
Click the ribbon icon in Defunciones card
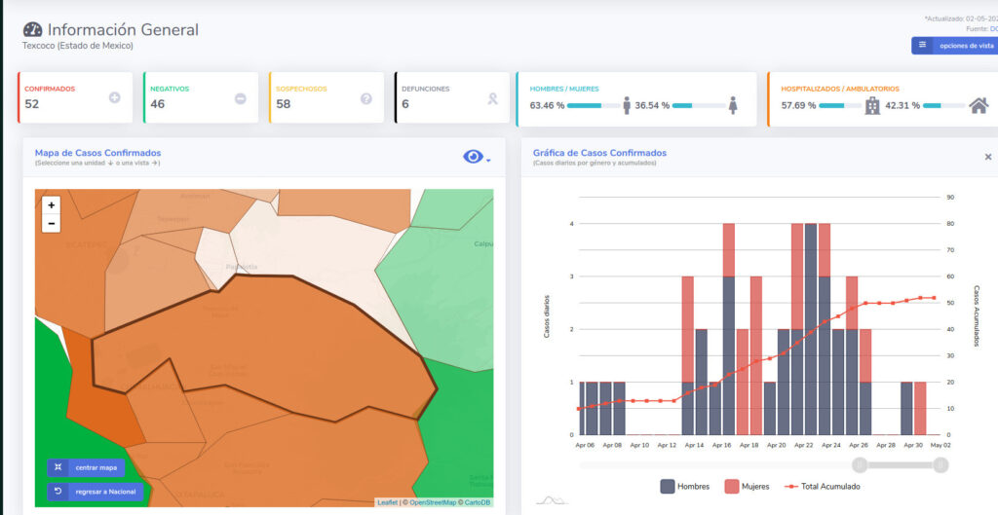tap(492, 98)
